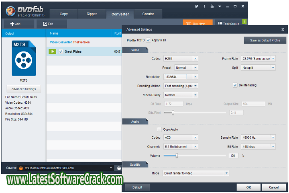
Task: Click the DVDFab mascot logo
Action: [10, 11]
